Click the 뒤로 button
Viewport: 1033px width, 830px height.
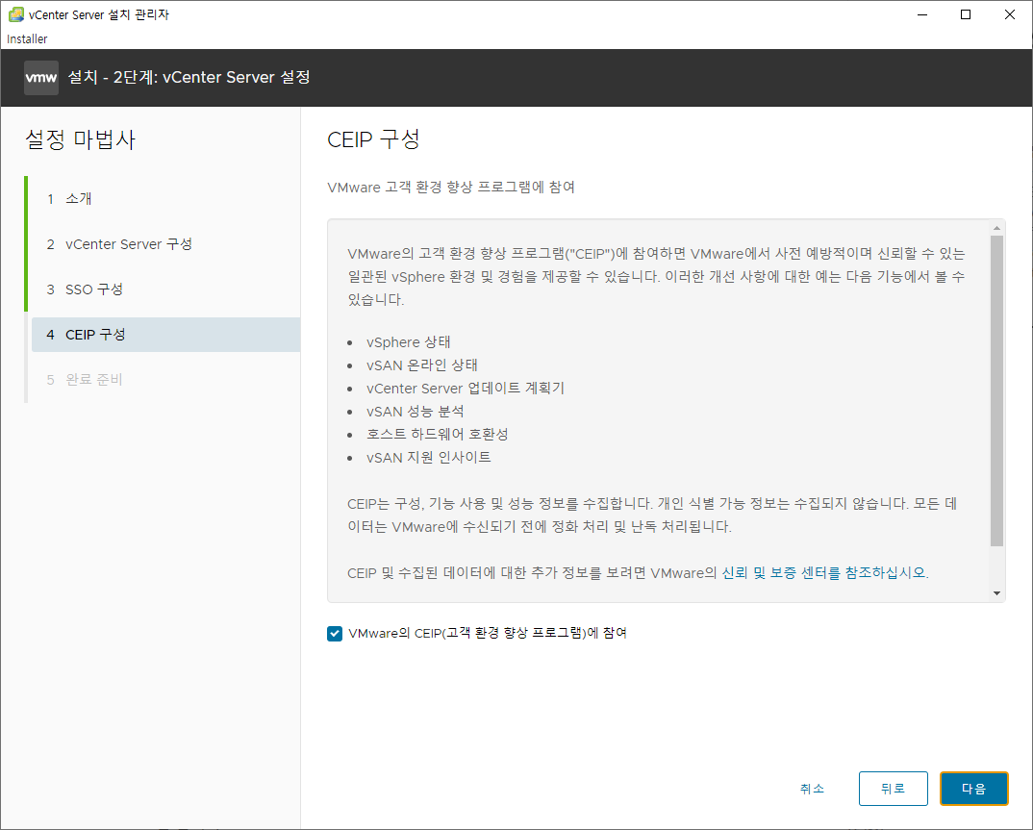tap(894, 789)
